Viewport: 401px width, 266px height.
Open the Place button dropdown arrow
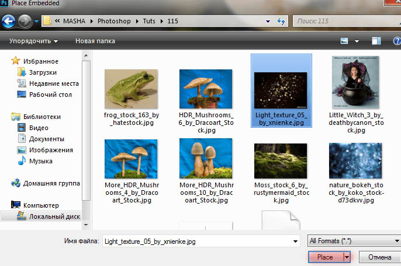point(347,257)
